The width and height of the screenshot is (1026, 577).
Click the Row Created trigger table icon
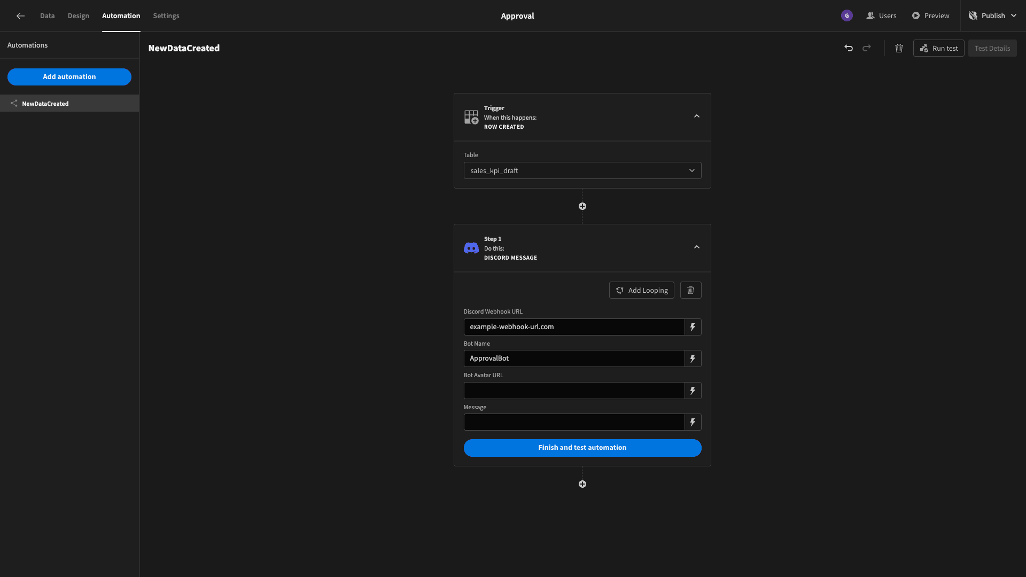(471, 117)
